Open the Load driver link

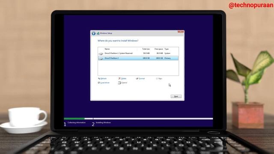(x=105, y=83)
